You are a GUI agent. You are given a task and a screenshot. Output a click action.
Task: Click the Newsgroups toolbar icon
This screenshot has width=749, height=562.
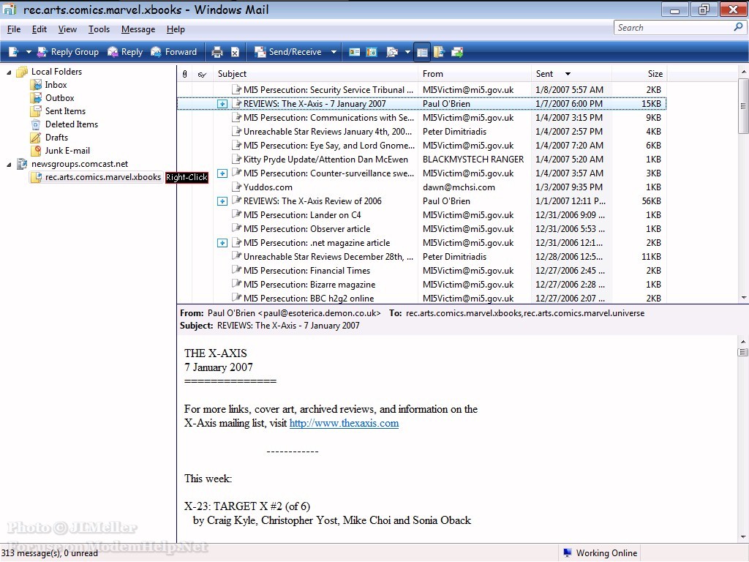457,52
